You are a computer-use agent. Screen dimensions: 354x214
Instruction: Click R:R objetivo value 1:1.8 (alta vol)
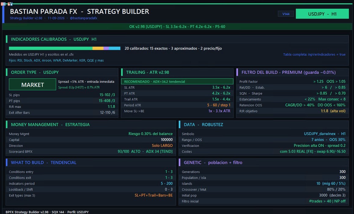click(x=333, y=111)
